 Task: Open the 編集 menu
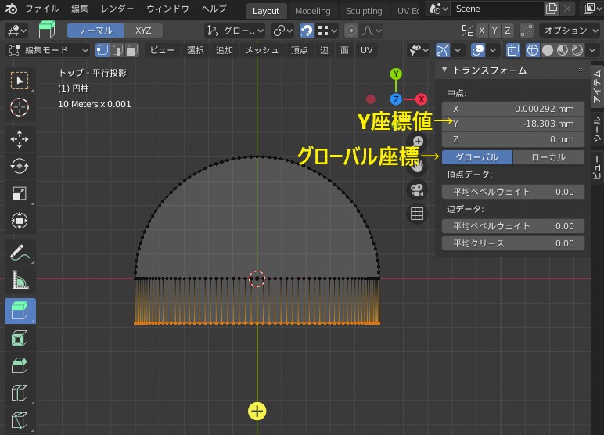coord(79,9)
